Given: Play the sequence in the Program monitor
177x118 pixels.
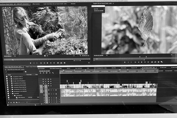Looking at the screenshot, I should pyautogui.click(x=142, y=62).
